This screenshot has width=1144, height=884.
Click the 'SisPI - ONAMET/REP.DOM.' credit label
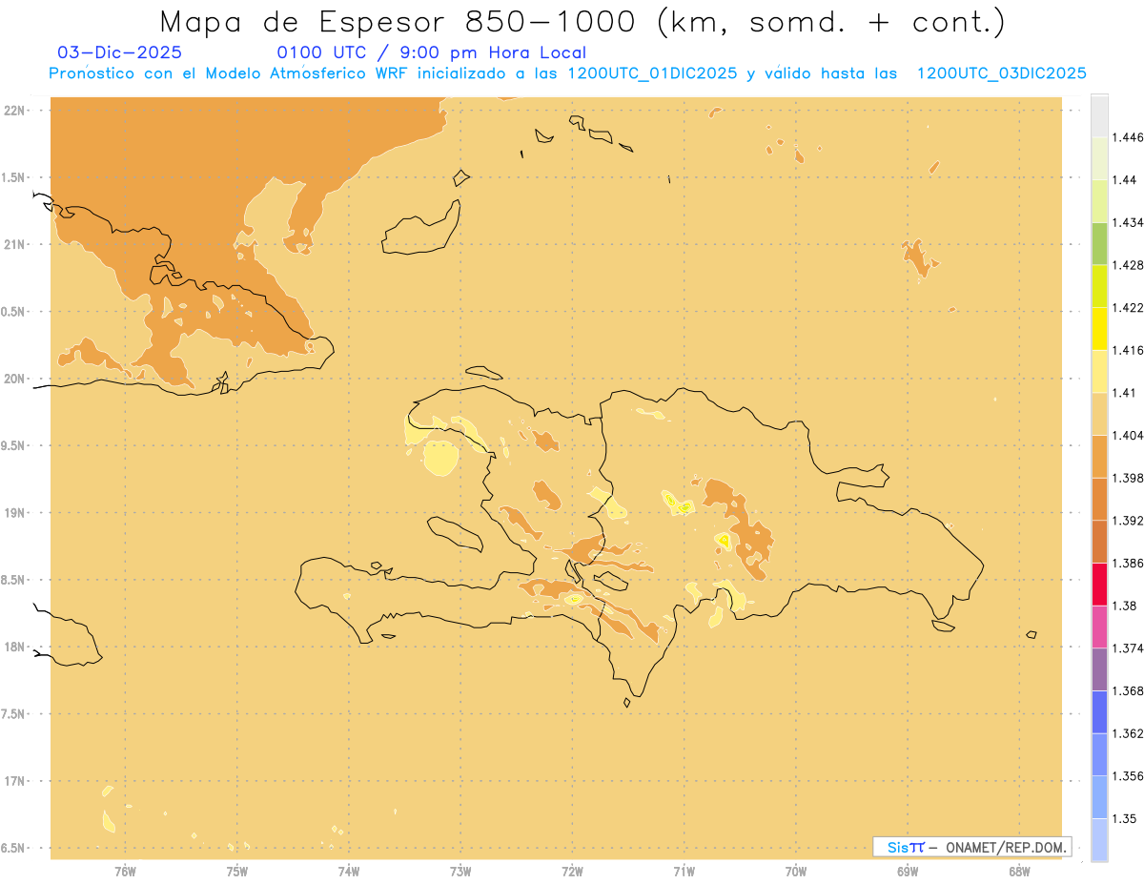972,847
